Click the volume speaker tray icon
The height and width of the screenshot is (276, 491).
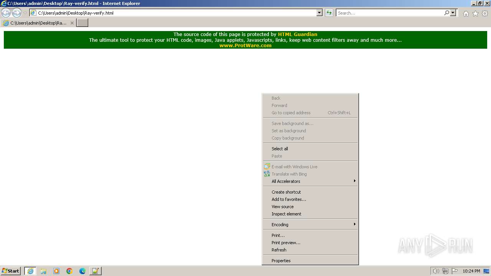point(436,271)
